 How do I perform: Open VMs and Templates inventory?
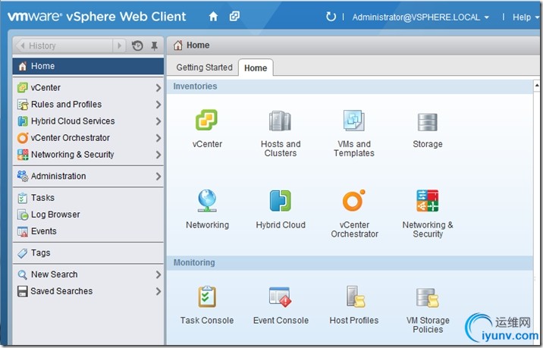353,121
